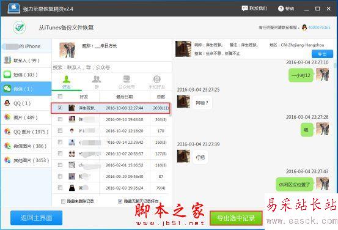The image size is (338, 230).
Task: Click the photos flower icon beside 图片
Action: click(7, 117)
